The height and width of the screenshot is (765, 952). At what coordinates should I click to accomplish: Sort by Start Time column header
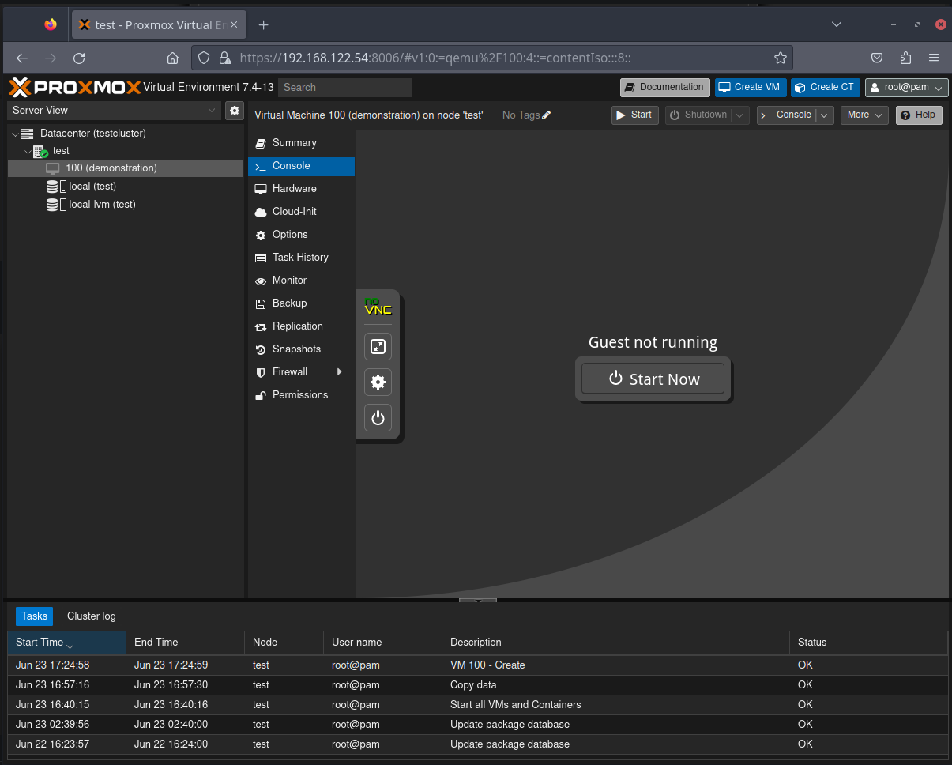[x=66, y=643]
